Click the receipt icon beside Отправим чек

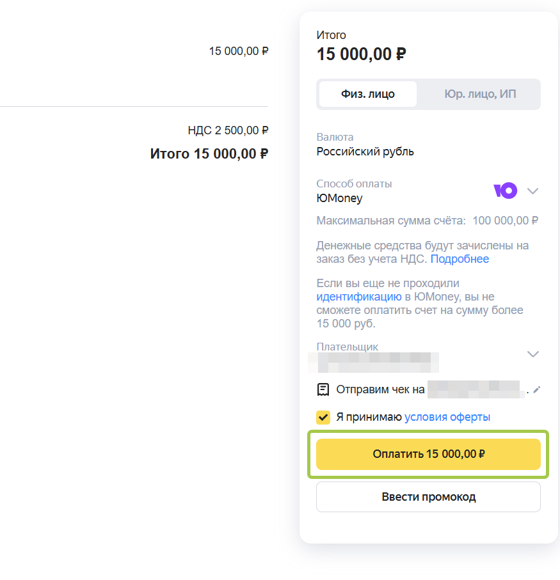[x=323, y=389]
